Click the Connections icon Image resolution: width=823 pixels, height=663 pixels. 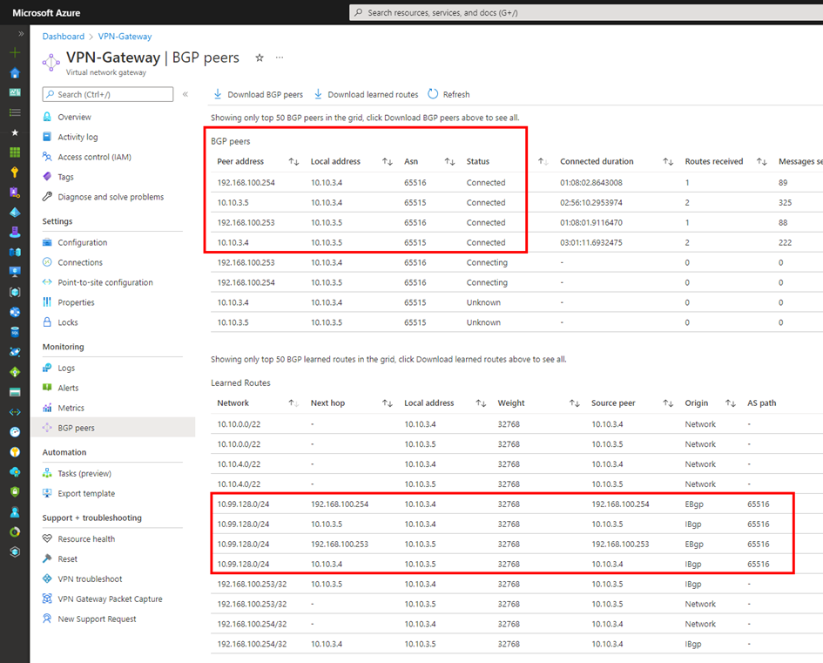pyautogui.click(x=47, y=262)
